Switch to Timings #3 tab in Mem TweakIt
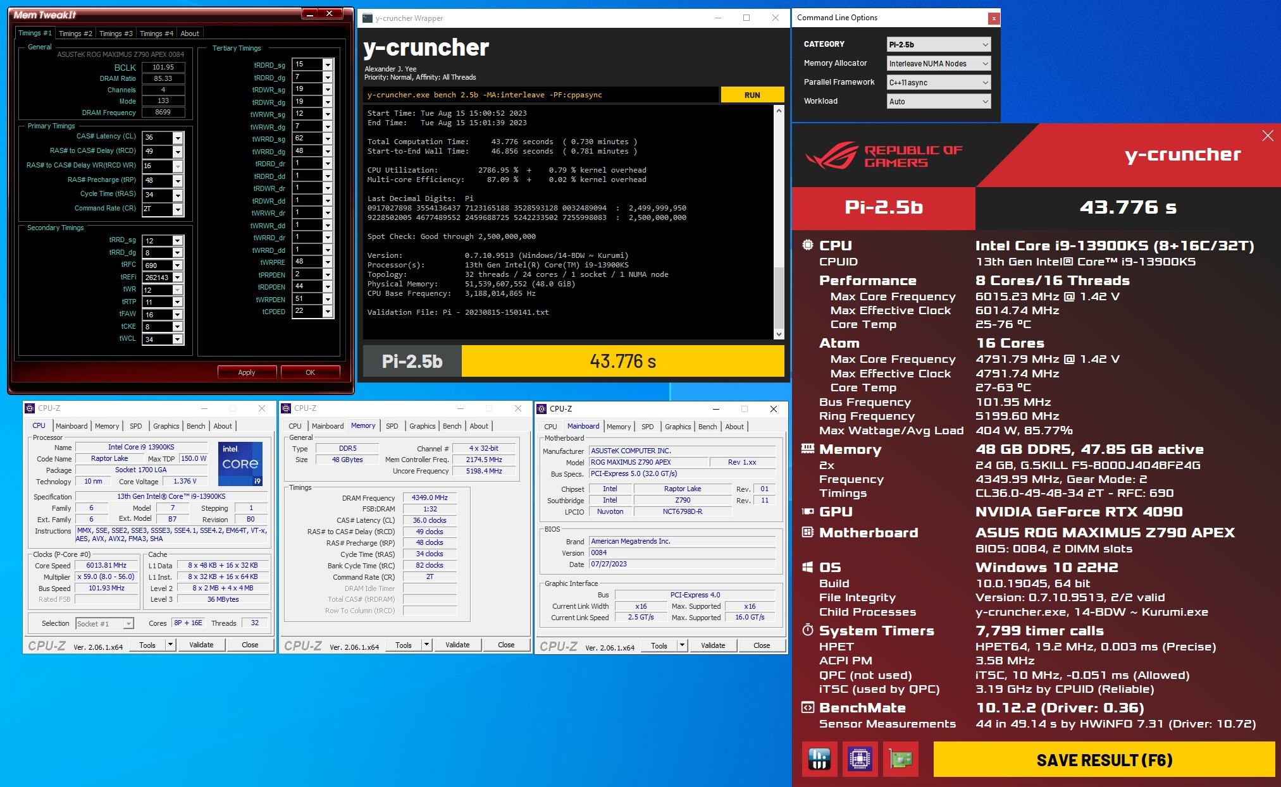The width and height of the screenshot is (1281, 787). click(x=116, y=34)
